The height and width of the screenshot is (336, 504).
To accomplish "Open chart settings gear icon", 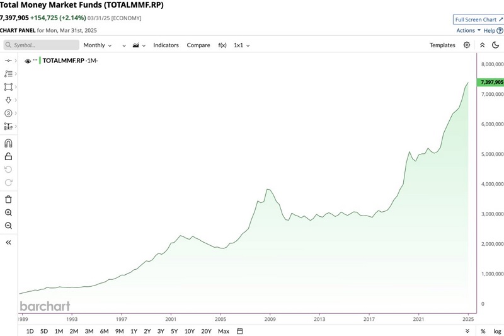I will (x=467, y=45).
